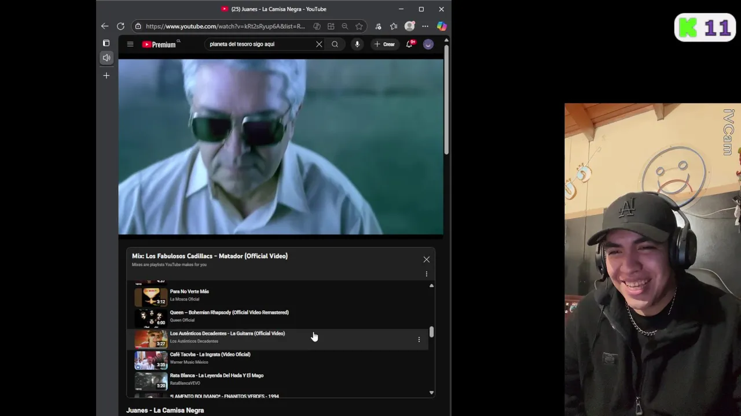
Task: Open three-dot menu for La Guitarra row
Action: coord(419,340)
